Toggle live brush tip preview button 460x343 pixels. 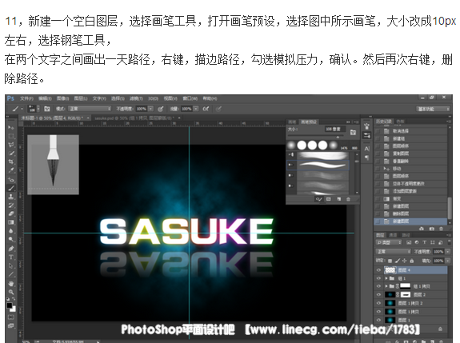(319, 199)
